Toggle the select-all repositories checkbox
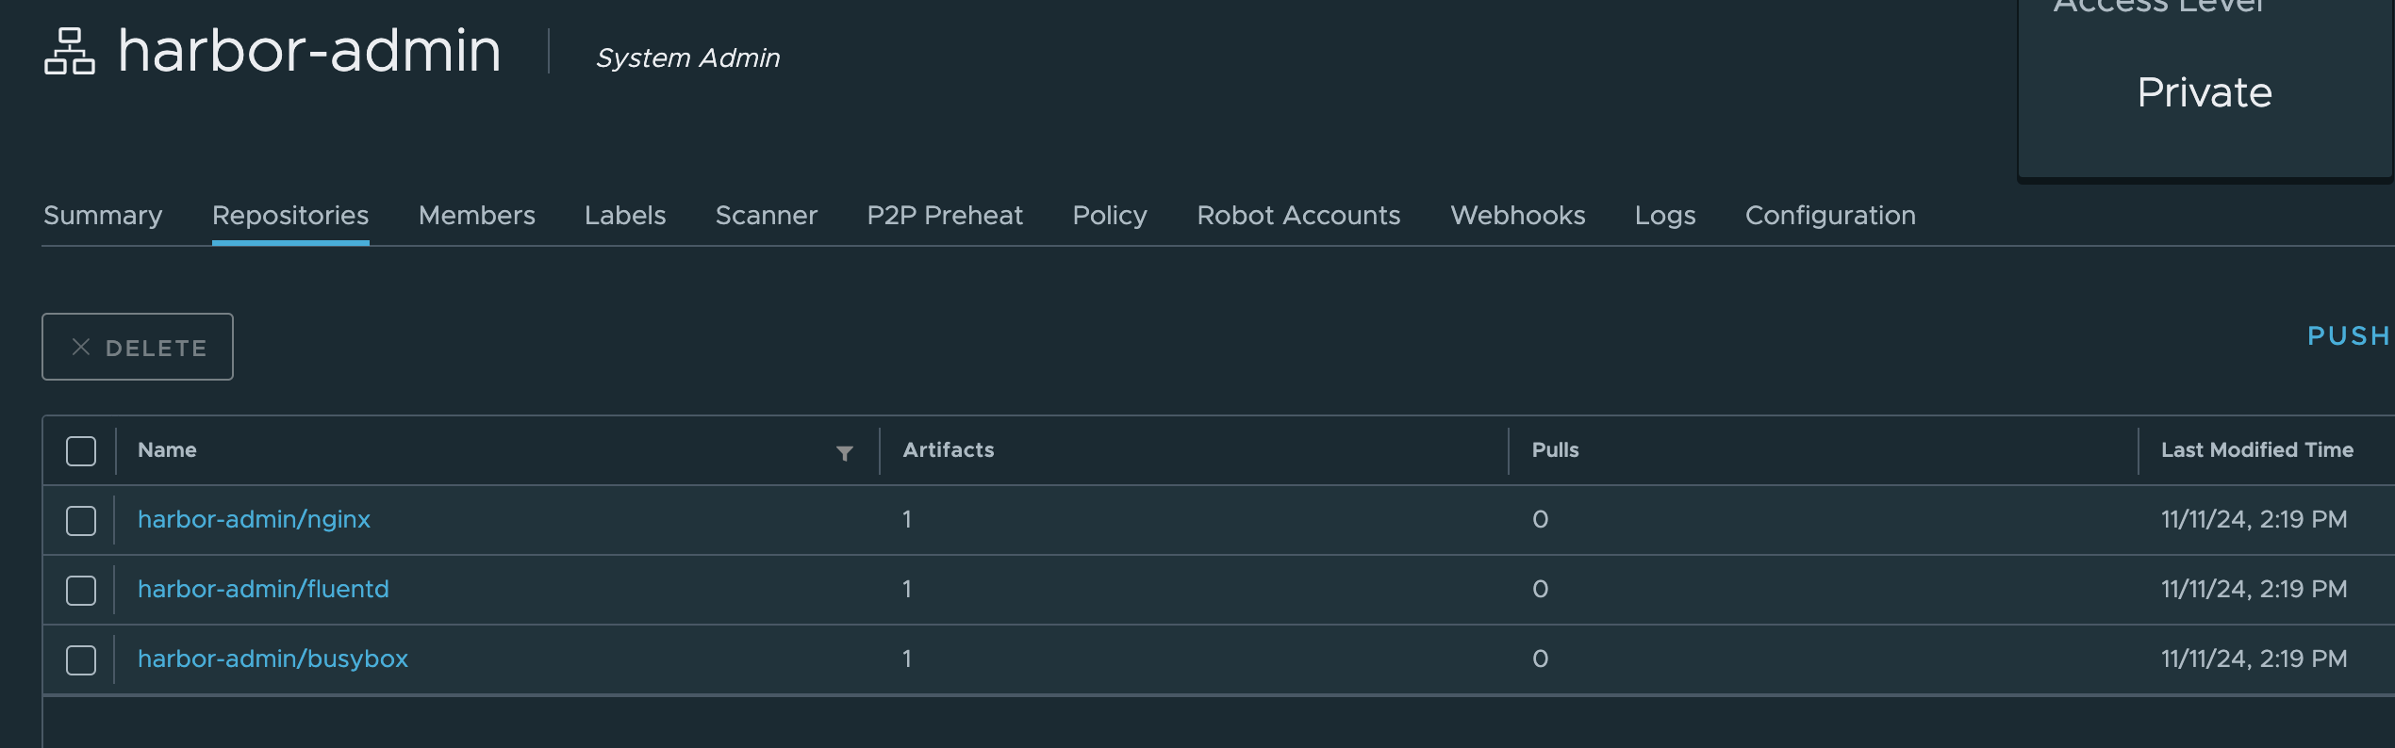Viewport: 2395px width, 748px height. pyautogui.click(x=81, y=451)
